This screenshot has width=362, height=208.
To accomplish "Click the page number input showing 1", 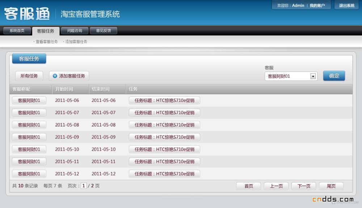I will click(84, 186).
